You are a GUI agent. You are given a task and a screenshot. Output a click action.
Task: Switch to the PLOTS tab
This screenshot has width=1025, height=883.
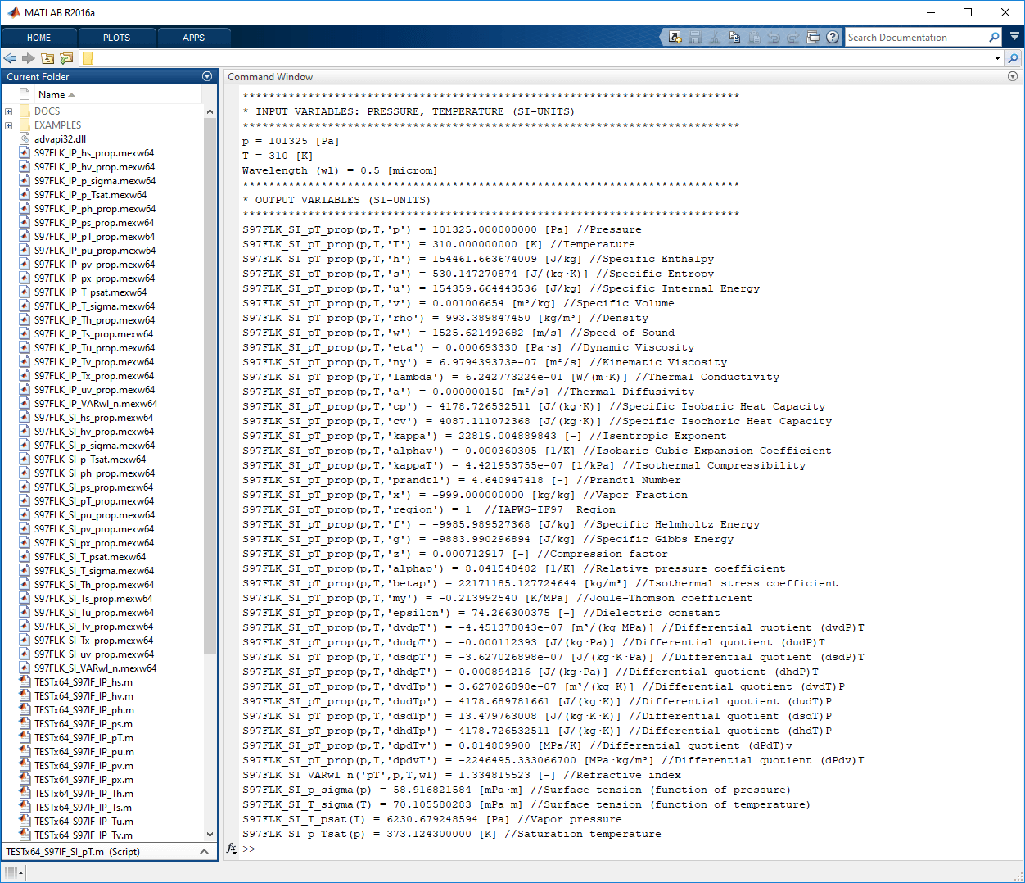[x=115, y=37]
